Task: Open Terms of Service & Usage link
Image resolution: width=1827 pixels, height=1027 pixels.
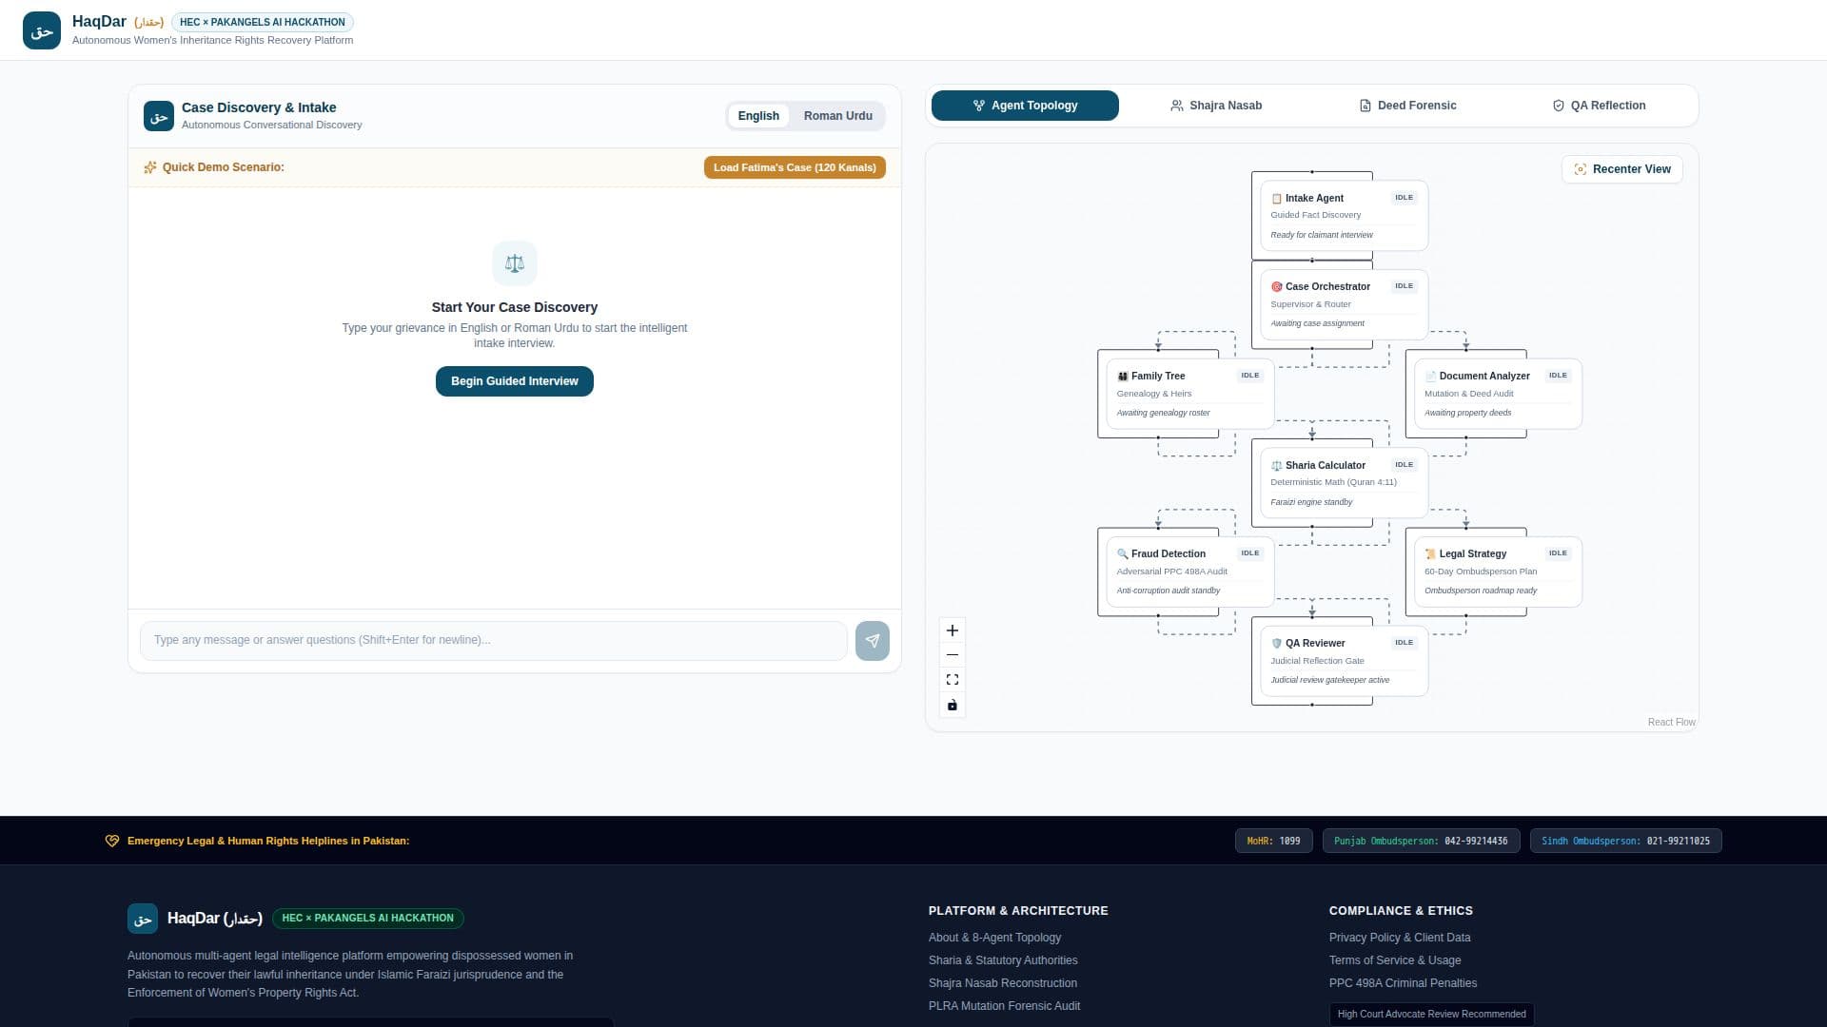Action: tap(1395, 960)
